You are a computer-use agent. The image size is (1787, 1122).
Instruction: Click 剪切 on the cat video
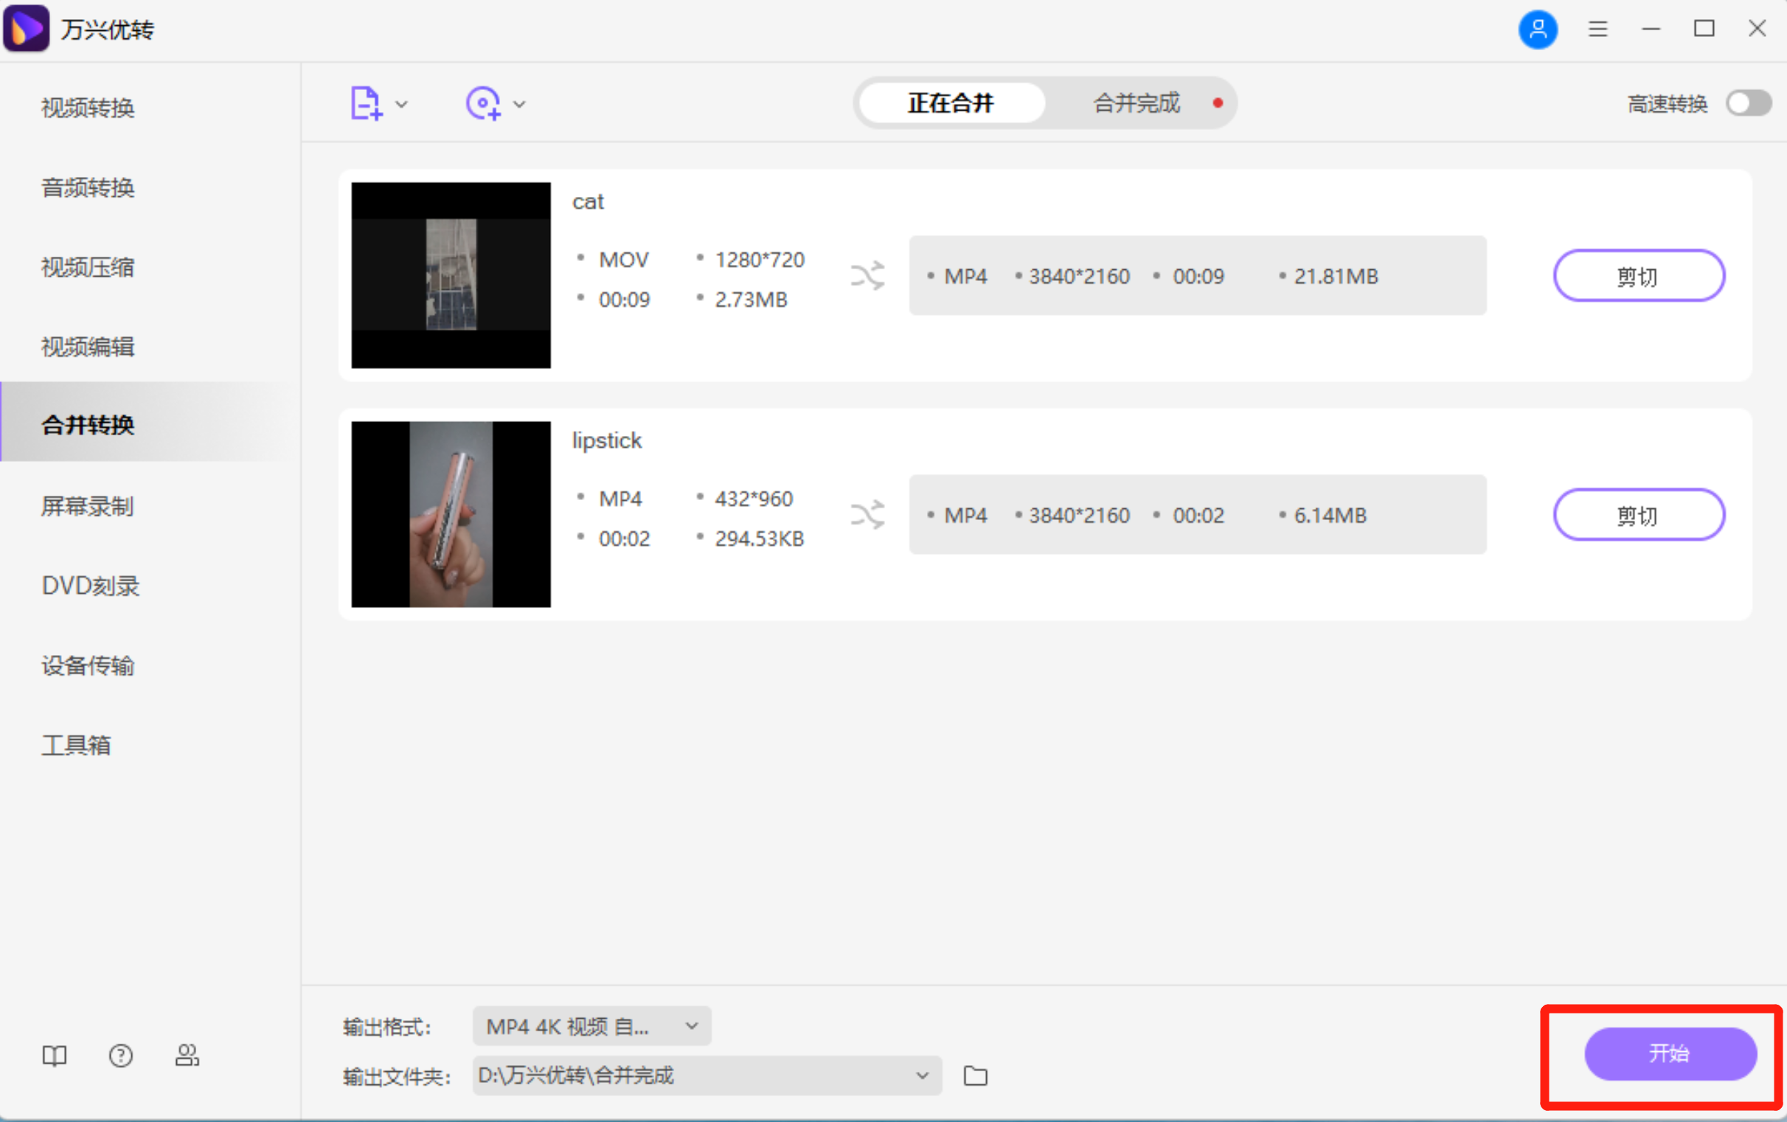[1637, 275]
